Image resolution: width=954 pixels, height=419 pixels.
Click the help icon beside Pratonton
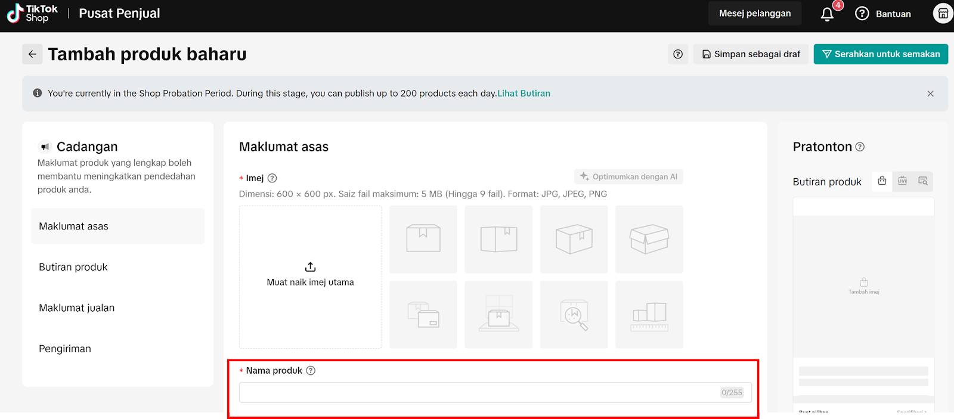(x=860, y=147)
